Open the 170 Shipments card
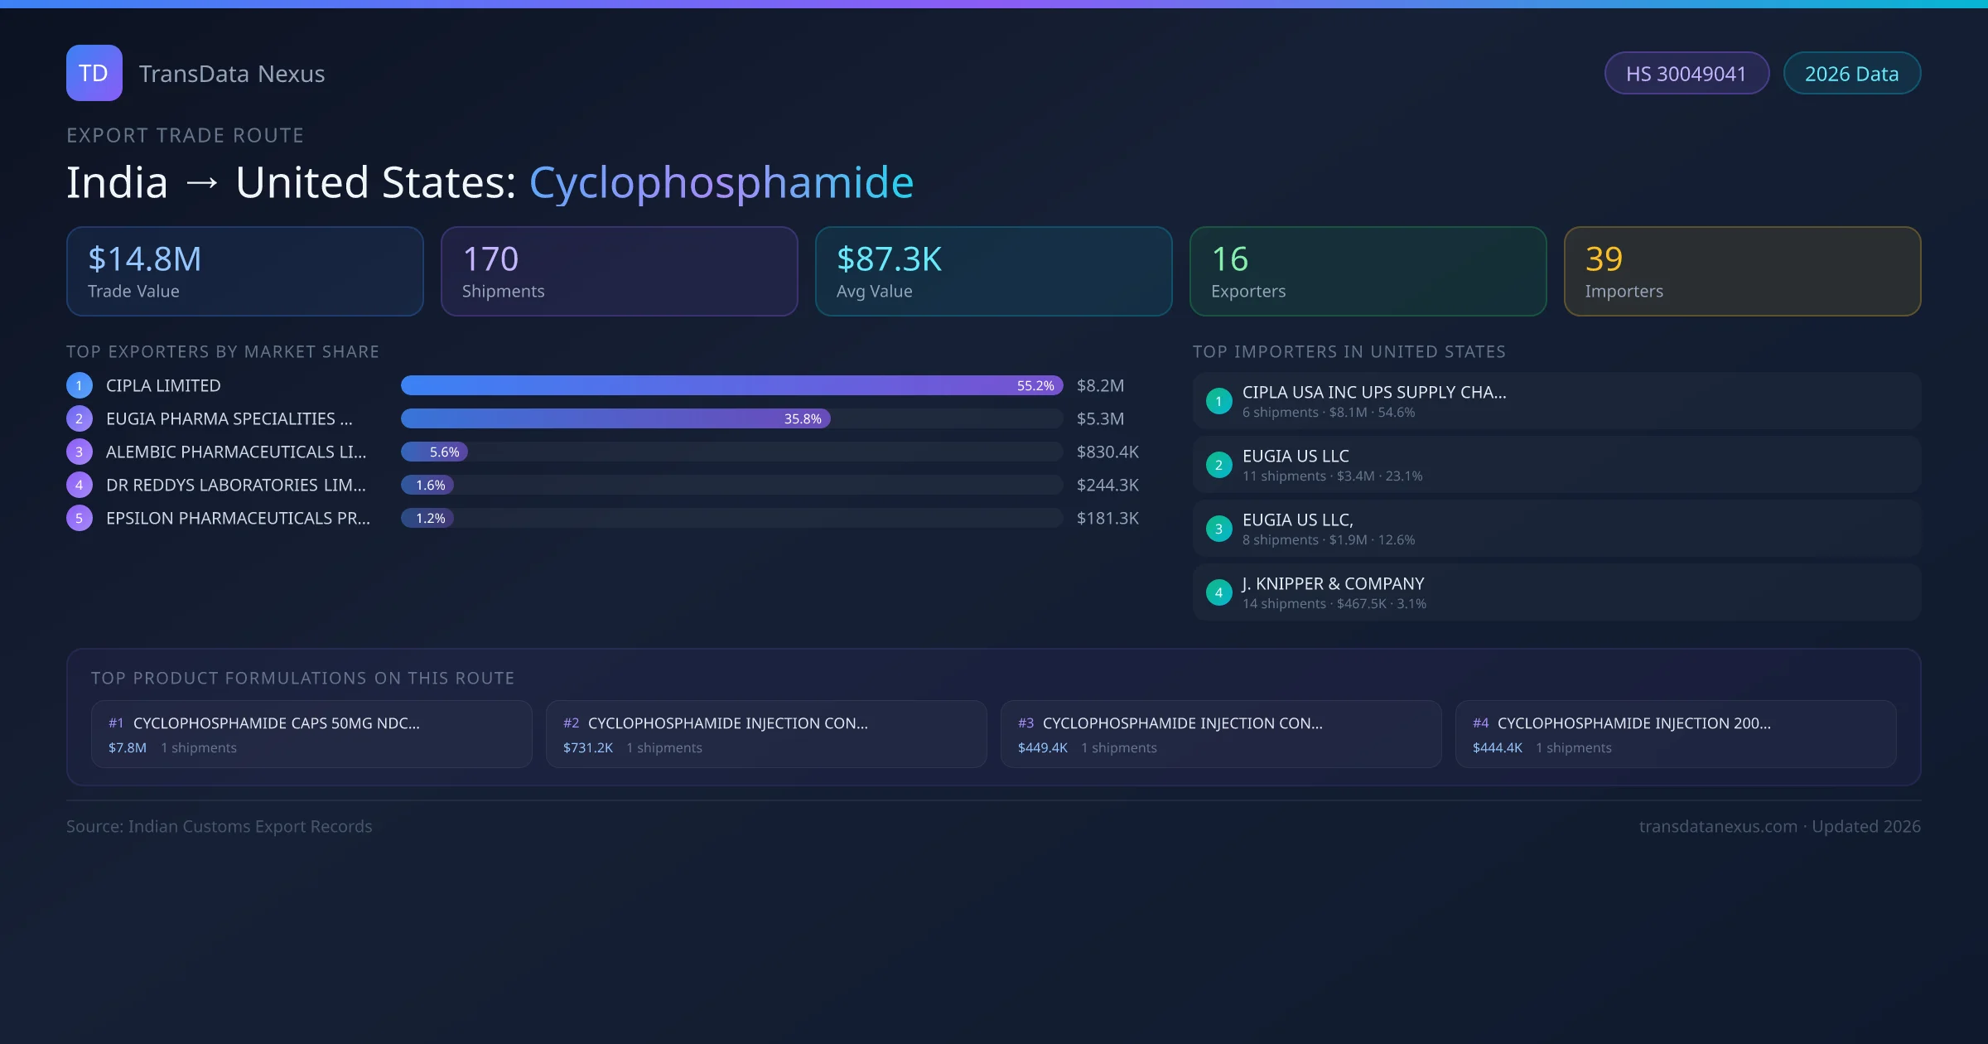This screenshot has height=1044, width=1988. tap(619, 272)
